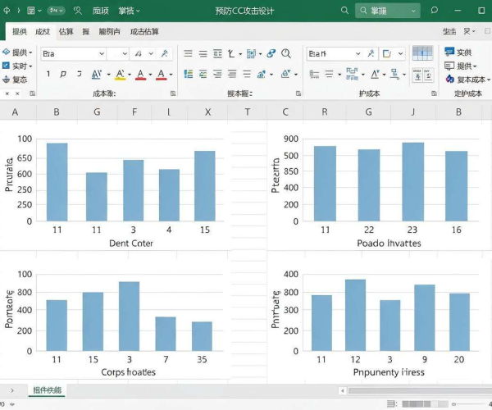Click the blue chain link icon

(271, 53)
